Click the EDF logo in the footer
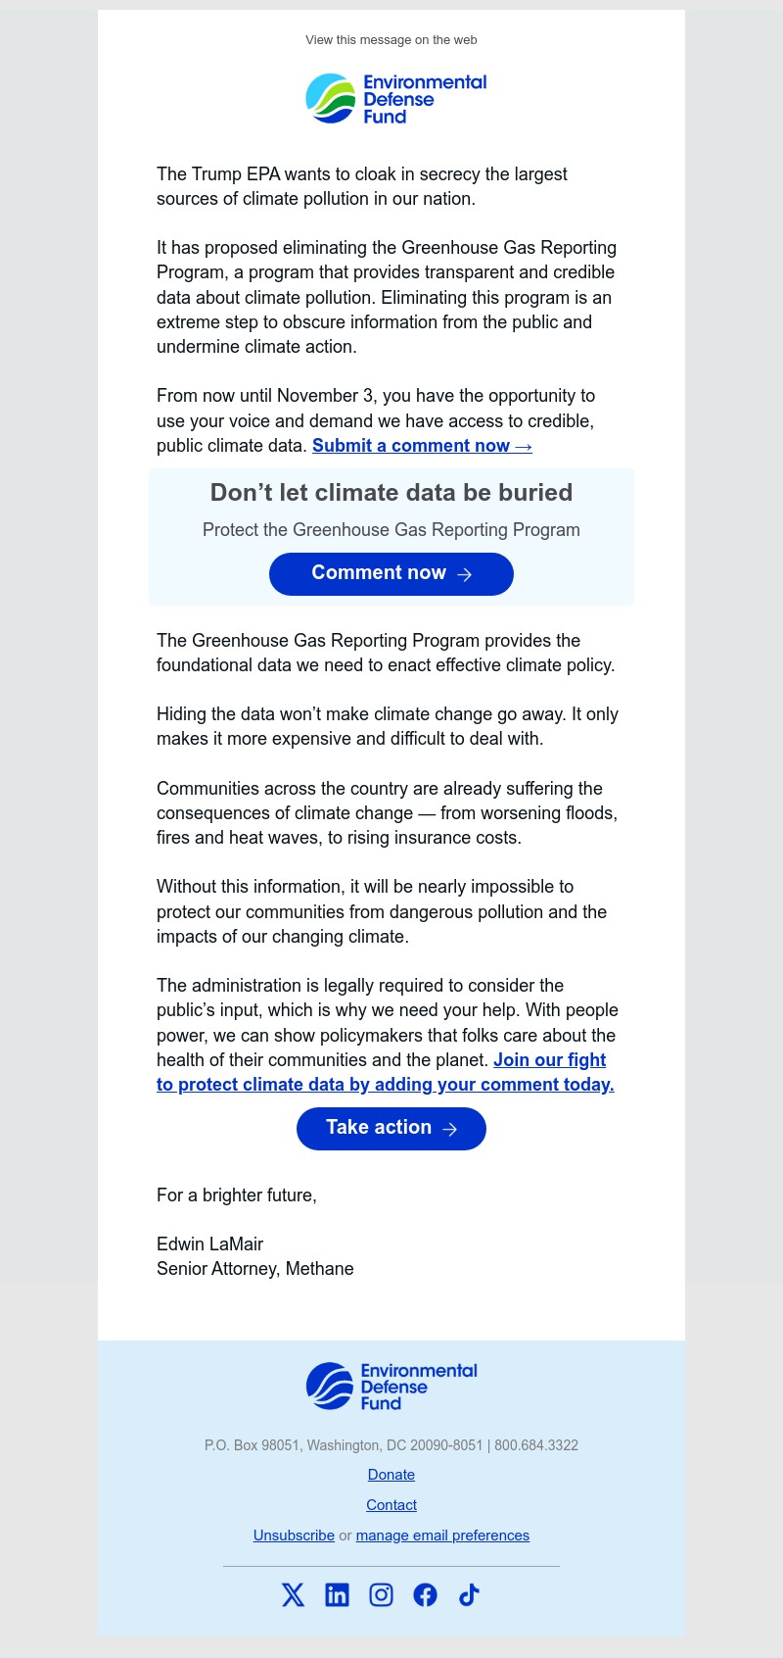Viewport: 783px width, 1658px height. tap(391, 1384)
